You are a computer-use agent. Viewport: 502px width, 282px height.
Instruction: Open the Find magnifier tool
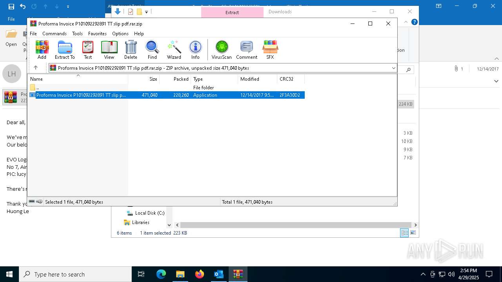pyautogui.click(x=152, y=50)
